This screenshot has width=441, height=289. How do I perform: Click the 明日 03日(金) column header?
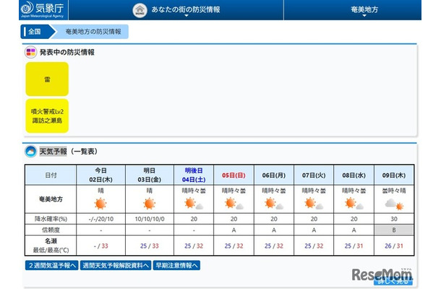pos(150,175)
